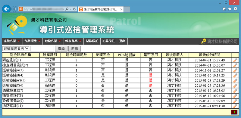Viewport: 241px width, 118px height.
Task: Select the 巡檢路線A(3) route name cell
Action: 21,70
